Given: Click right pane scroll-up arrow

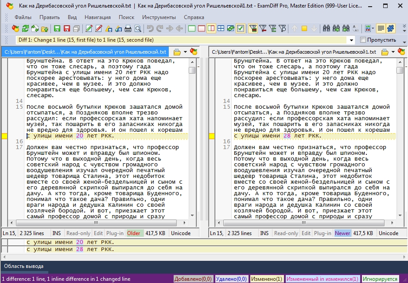Looking at the screenshot, I should point(400,62).
